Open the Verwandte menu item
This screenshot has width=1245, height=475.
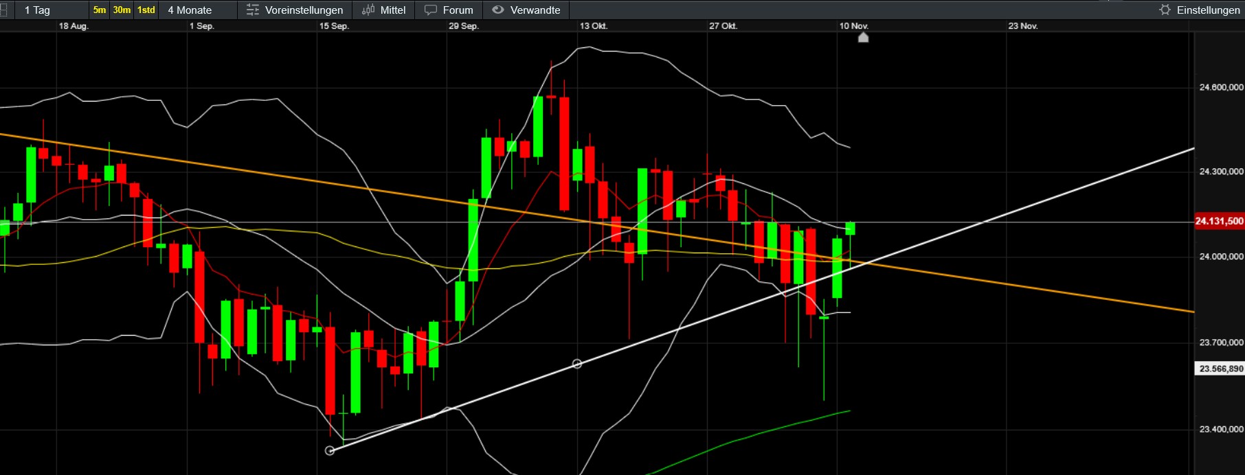pyautogui.click(x=535, y=10)
